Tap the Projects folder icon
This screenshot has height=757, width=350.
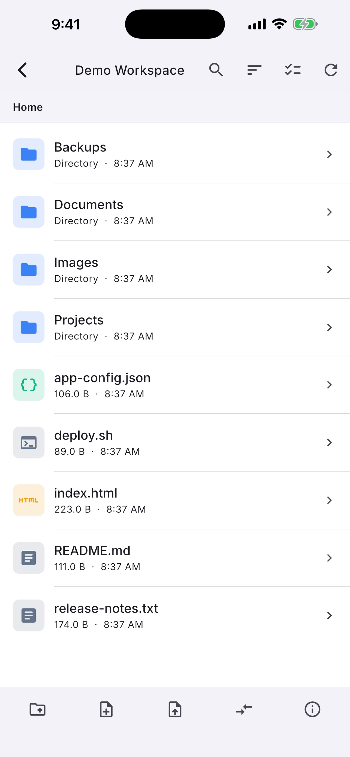coord(29,327)
